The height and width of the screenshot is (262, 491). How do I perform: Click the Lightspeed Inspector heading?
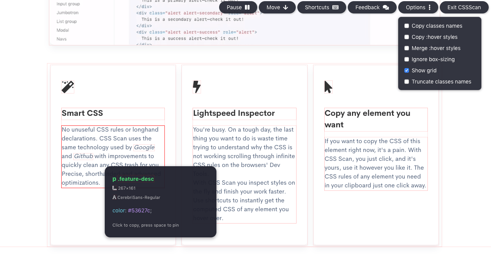coord(234,113)
